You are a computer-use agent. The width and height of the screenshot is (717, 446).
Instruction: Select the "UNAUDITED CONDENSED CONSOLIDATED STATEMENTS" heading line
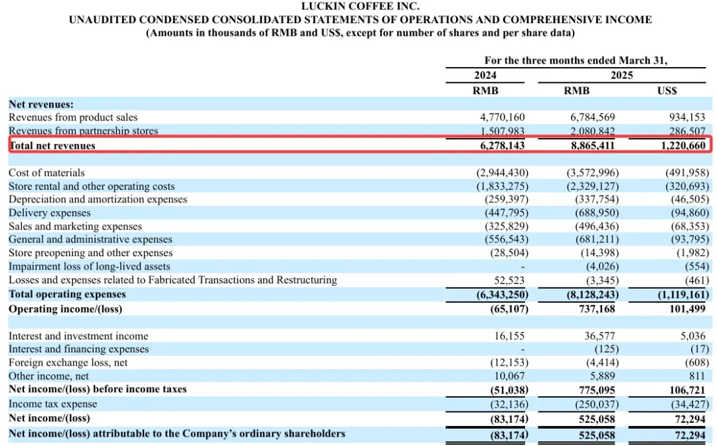tap(360, 20)
